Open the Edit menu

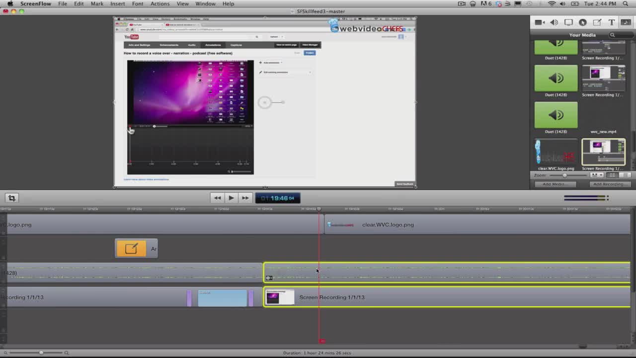[79, 3]
